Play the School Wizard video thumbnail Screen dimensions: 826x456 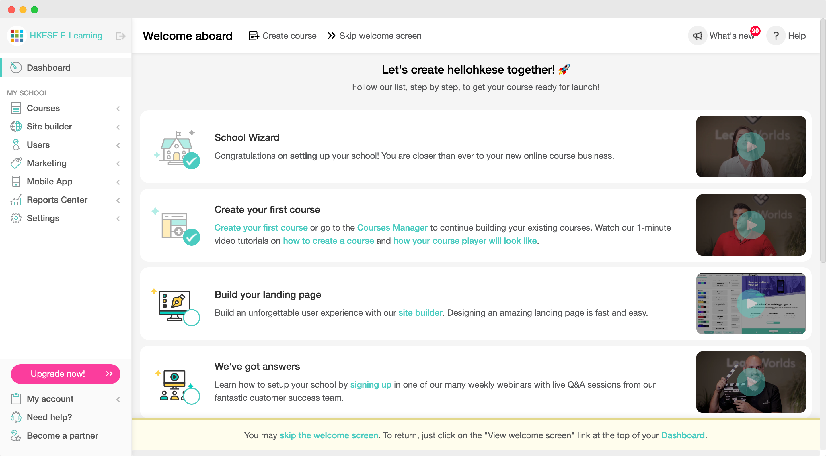(x=751, y=147)
